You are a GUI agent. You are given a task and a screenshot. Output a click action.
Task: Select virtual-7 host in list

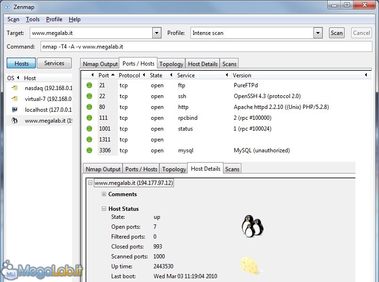tap(39, 99)
